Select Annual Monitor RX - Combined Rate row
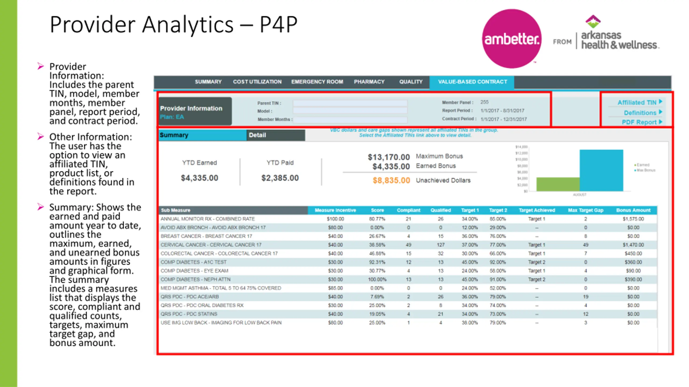Image resolution: width=689 pixels, height=387 pixels. pos(408,219)
